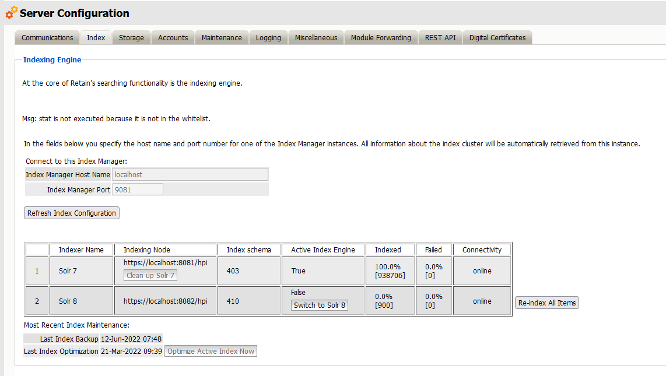Select the Maintenance tab
The height and width of the screenshot is (376, 666).
pyautogui.click(x=222, y=37)
